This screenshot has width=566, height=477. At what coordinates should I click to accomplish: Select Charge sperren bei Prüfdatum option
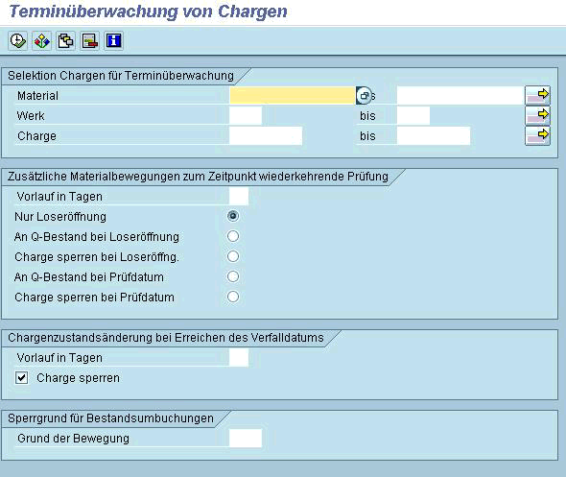click(x=233, y=297)
